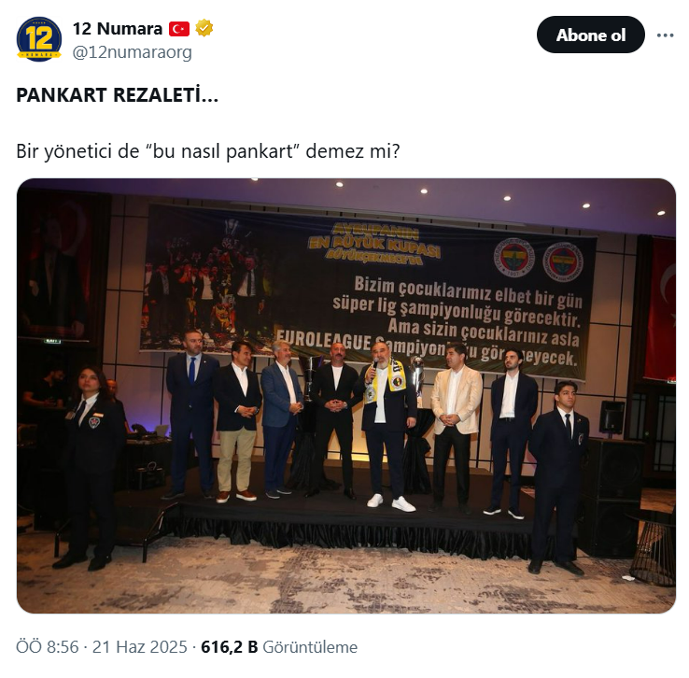This screenshot has width=689, height=678.
Task: Select the PANKART REZALETİ headline text
Action: click(x=117, y=95)
